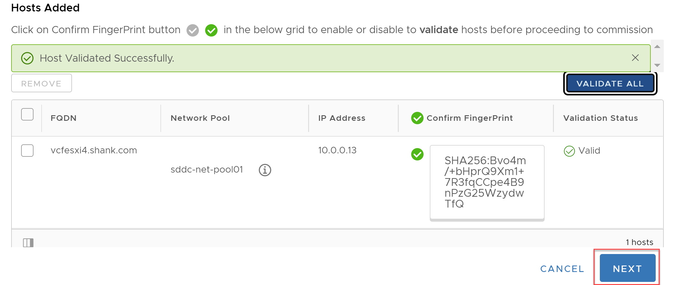The height and width of the screenshot is (285, 674).
Task: Toggle the fingerprint confirm icon for vcfesxi4
Action: (417, 154)
